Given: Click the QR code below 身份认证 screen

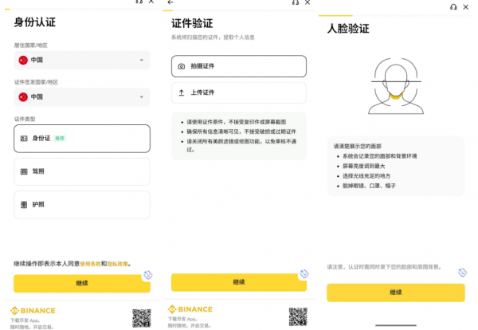Looking at the screenshot, I should click(142, 318).
